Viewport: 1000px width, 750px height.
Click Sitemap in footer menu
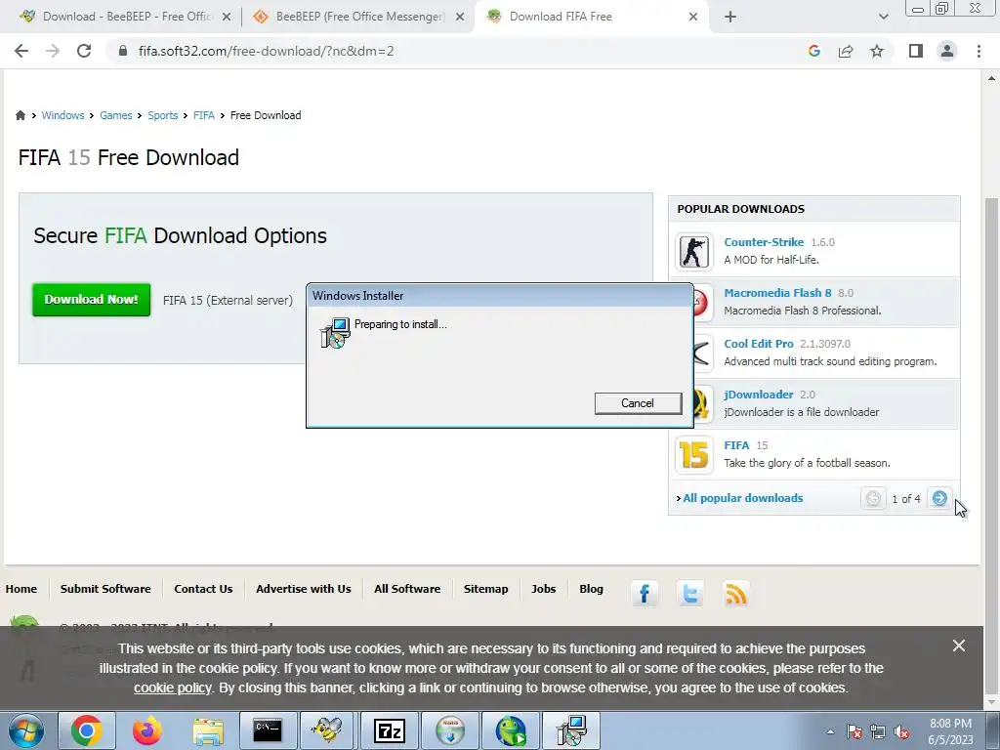(x=486, y=589)
